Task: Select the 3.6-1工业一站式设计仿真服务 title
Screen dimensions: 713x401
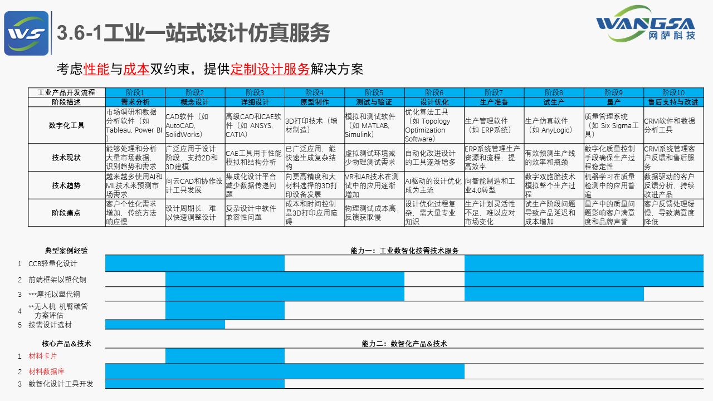Action: [x=193, y=33]
